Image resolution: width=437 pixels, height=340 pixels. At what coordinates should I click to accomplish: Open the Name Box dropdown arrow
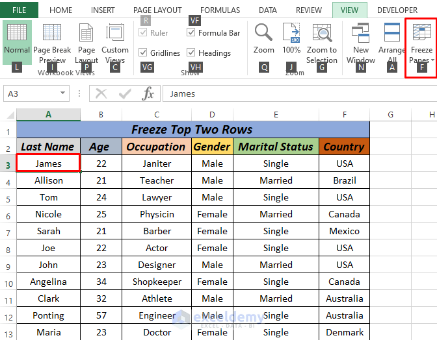[x=63, y=93]
